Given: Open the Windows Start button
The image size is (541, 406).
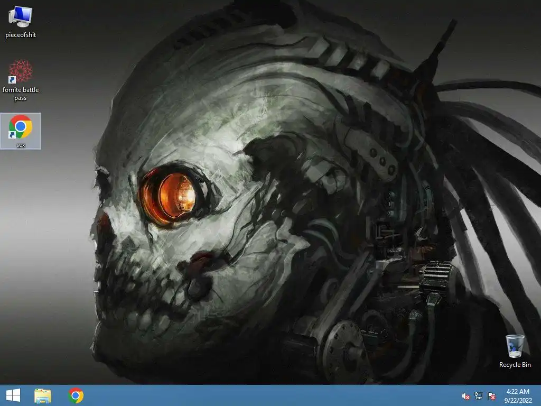Looking at the screenshot, I should click(x=13, y=395).
